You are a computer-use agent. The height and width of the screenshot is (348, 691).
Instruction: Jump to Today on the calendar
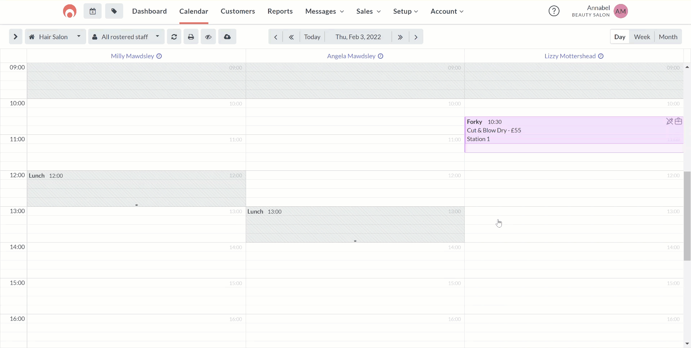click(312, 37)
